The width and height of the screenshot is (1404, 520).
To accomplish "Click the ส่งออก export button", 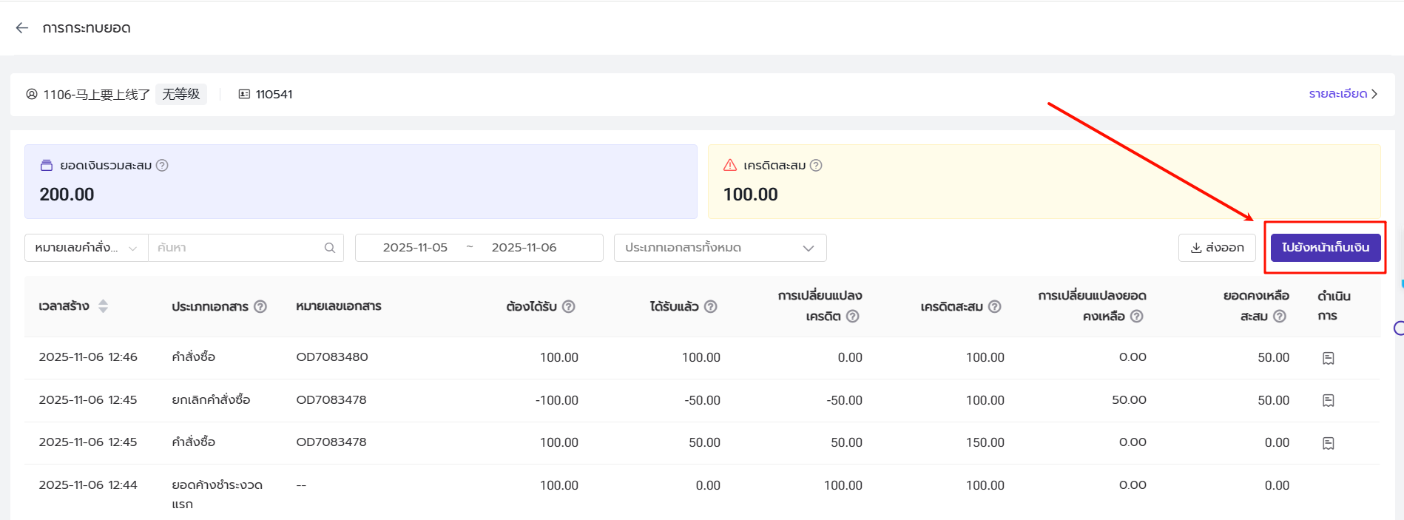I will pyautogui.click(x=1217, y=248).
